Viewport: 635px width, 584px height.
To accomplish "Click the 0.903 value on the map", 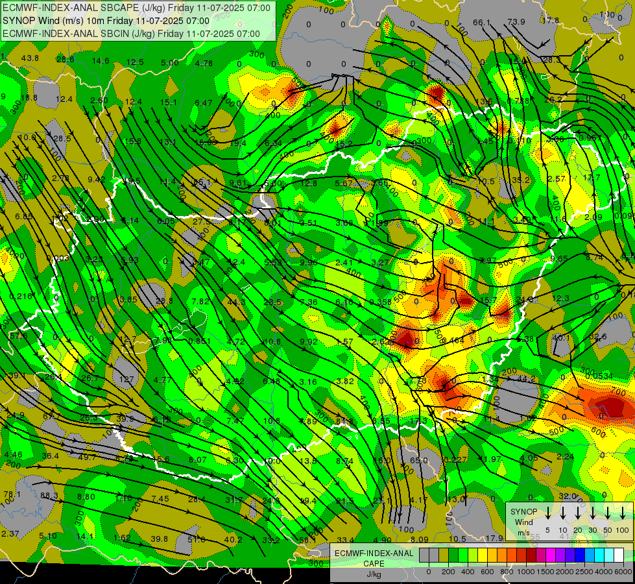I will [x=58, y=258].
